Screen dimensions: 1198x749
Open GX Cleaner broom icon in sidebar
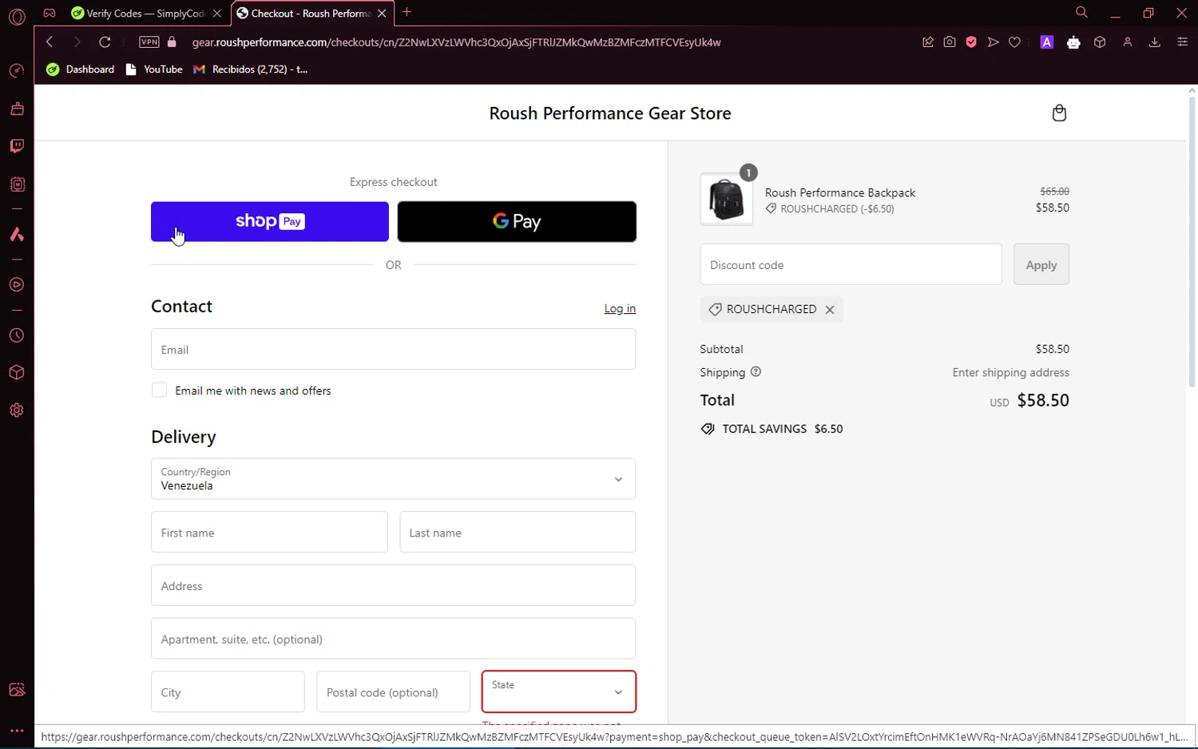[x=17, y=109]
